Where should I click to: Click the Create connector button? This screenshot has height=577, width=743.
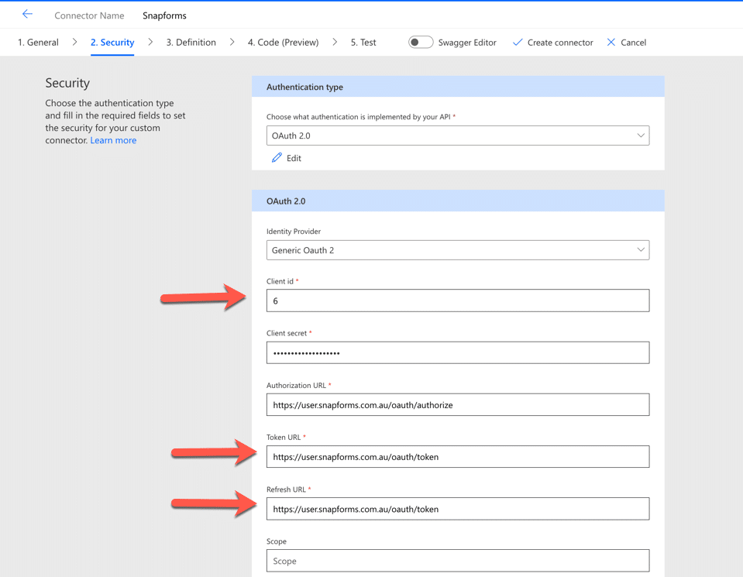552,43
